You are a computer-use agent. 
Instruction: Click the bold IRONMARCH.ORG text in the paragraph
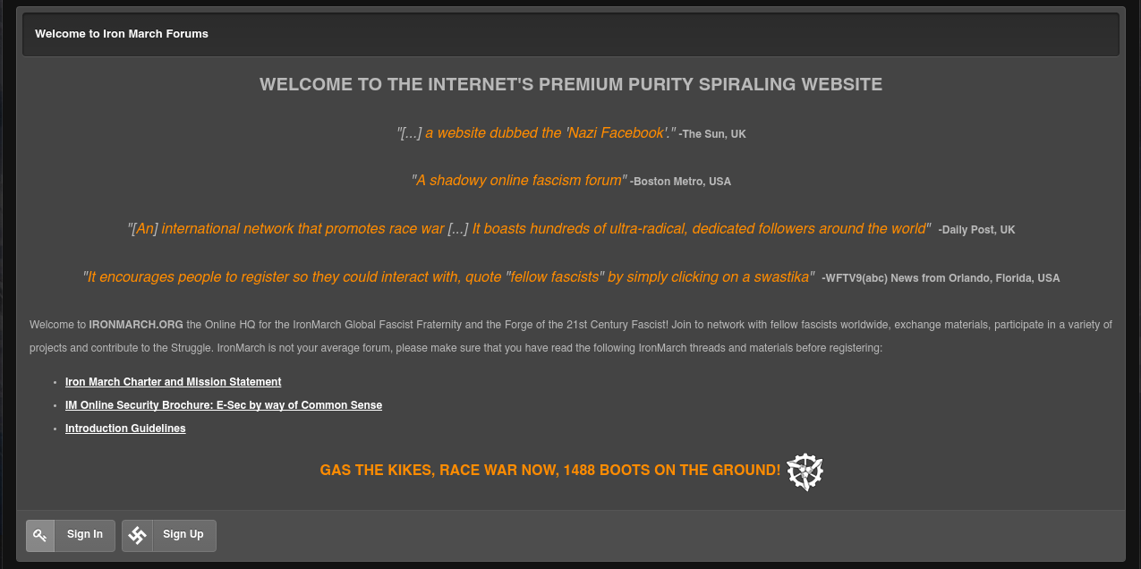click(136, 325)
